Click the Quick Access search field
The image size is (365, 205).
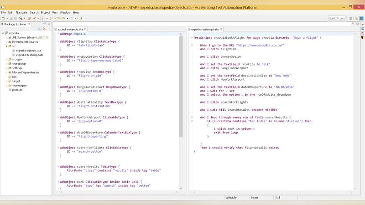click(x=337, y=18)
